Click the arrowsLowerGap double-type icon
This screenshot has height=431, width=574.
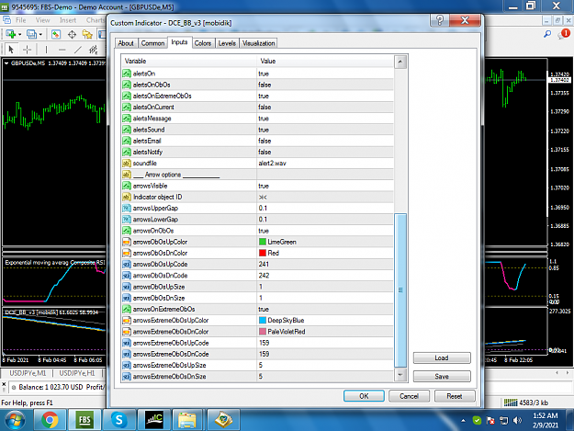click(x=127, y=220)
